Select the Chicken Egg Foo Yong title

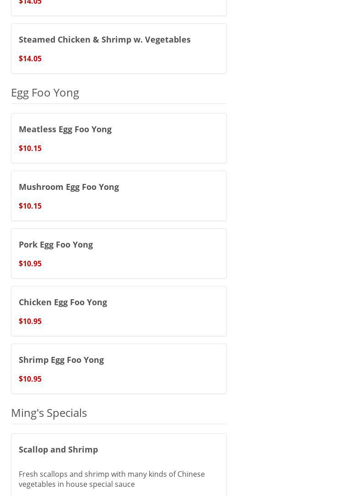coord(63,302)
